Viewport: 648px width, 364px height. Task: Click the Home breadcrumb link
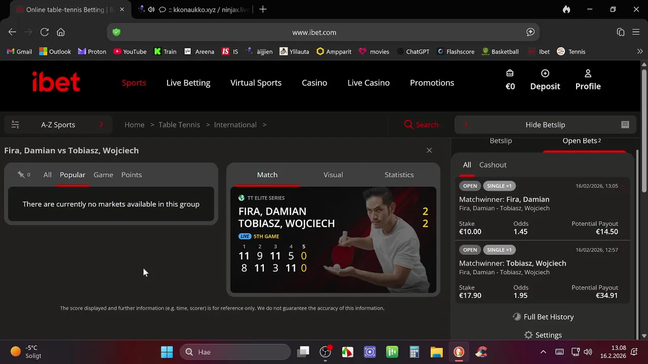tap(134, 124)
